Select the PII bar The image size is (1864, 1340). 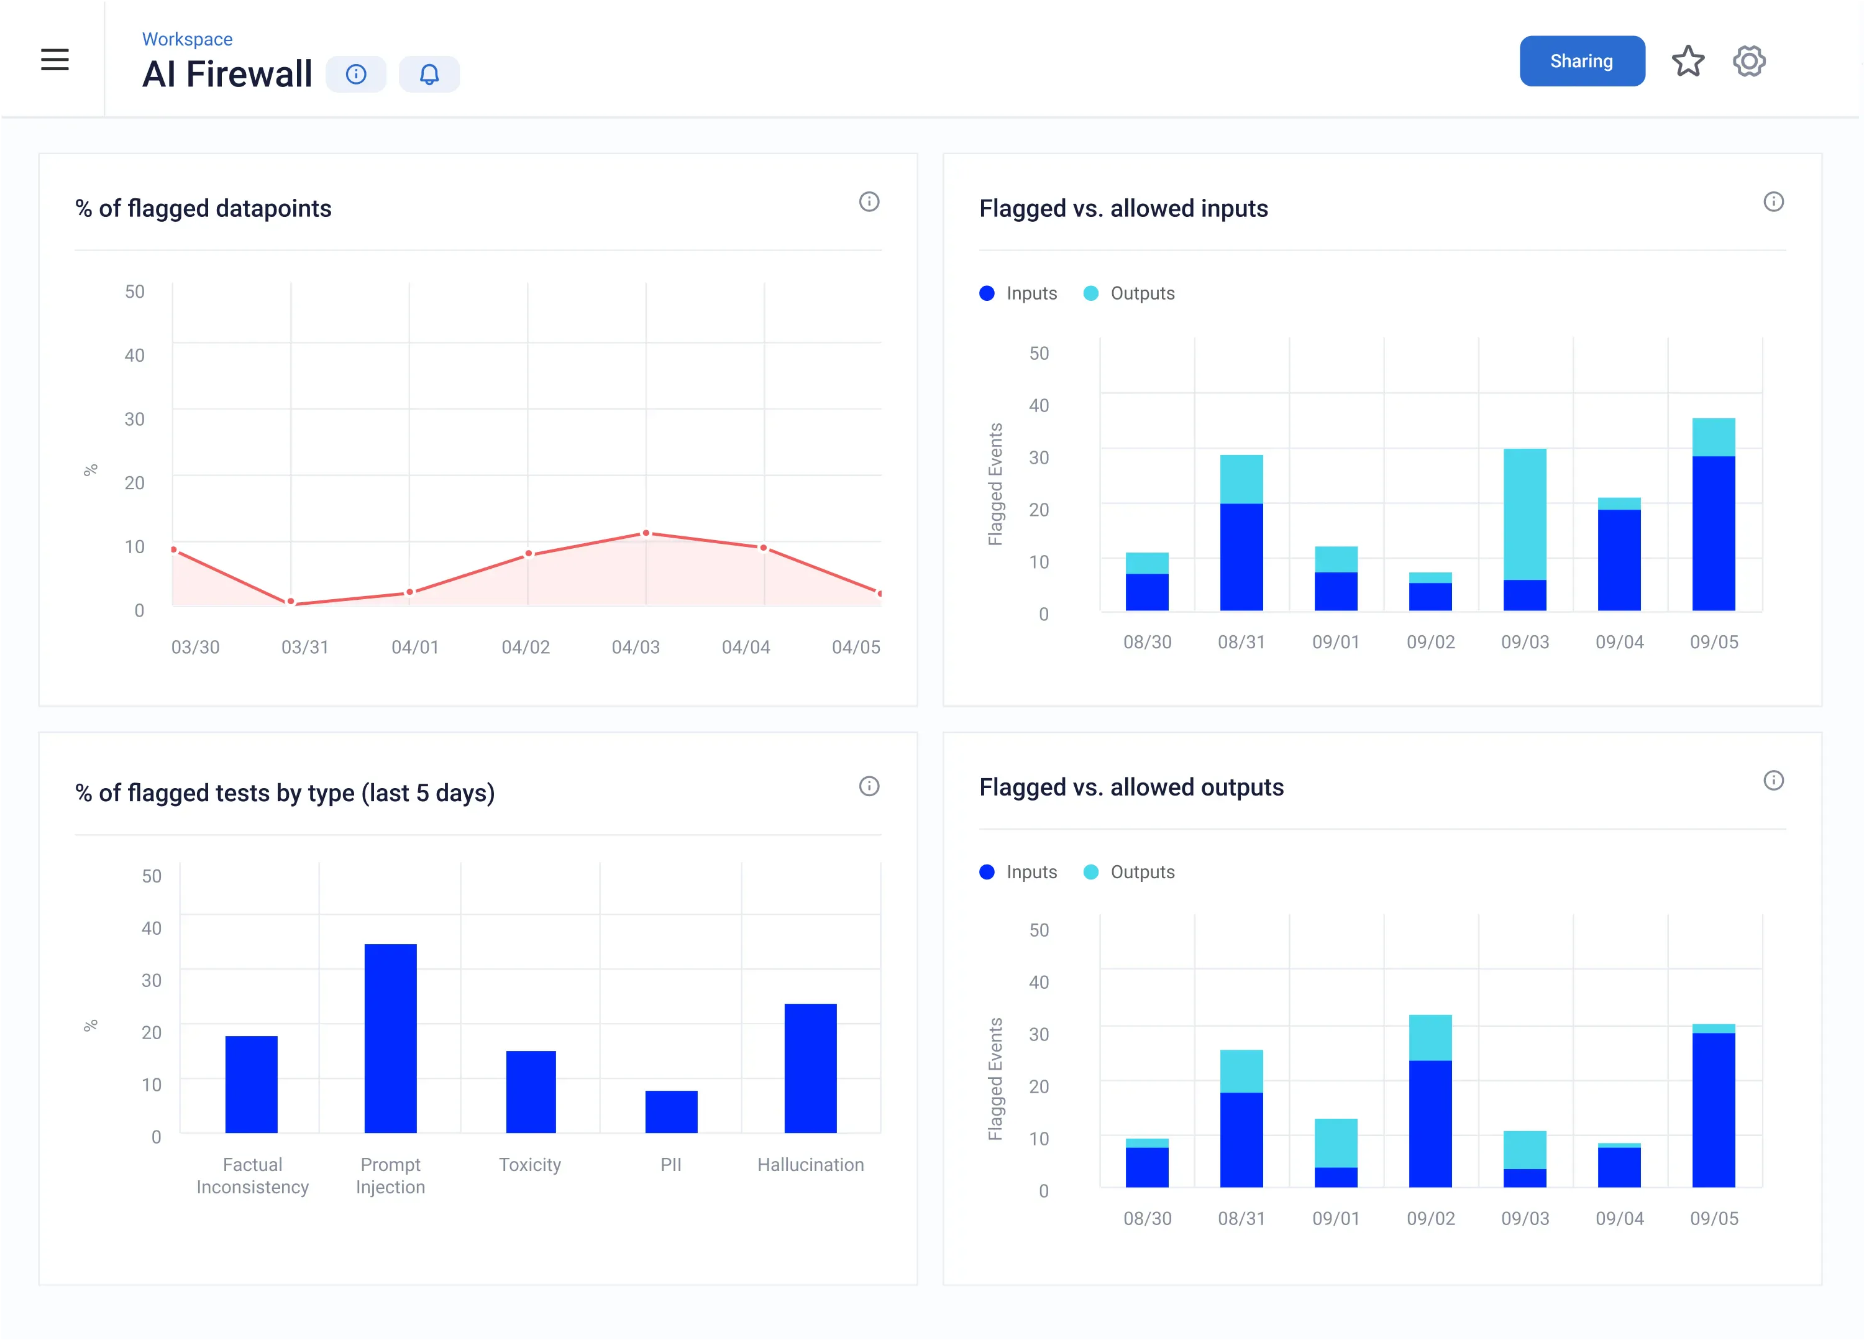pyautogui.click(x=672, y=1111)
